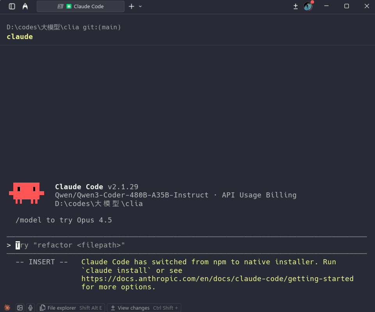The image size is (375, 312).
Task: Open the new tab options chevron
Action: click(140, 6)
